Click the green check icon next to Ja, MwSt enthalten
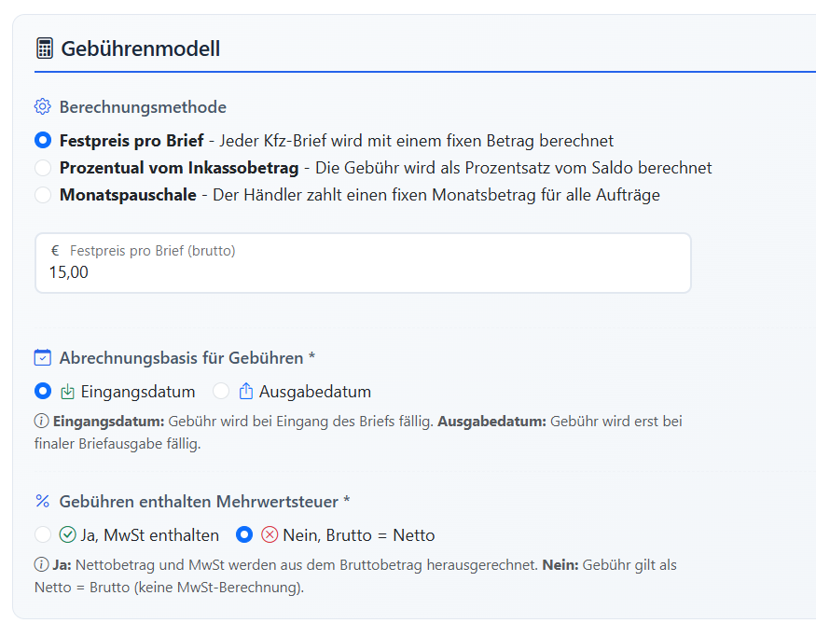816x637 pixels. 67,534
